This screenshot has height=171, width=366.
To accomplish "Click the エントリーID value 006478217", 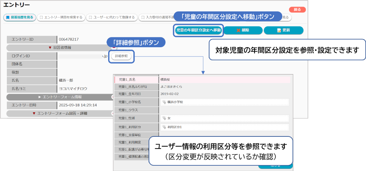I will (68, 39).
